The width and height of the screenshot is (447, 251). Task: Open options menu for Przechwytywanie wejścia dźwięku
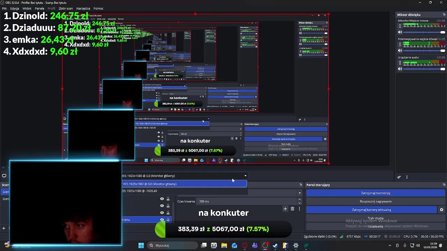(x=400, y=44)
